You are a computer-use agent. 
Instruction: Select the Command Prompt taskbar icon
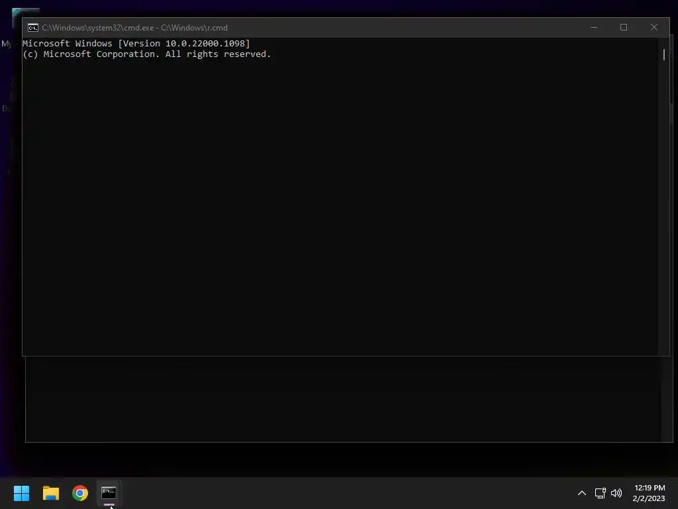coord(109,492)
